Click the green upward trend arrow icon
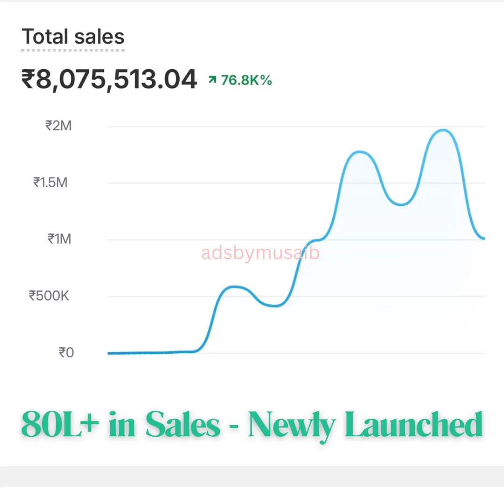This screenshot has height=504, width=504. [212, 79]
